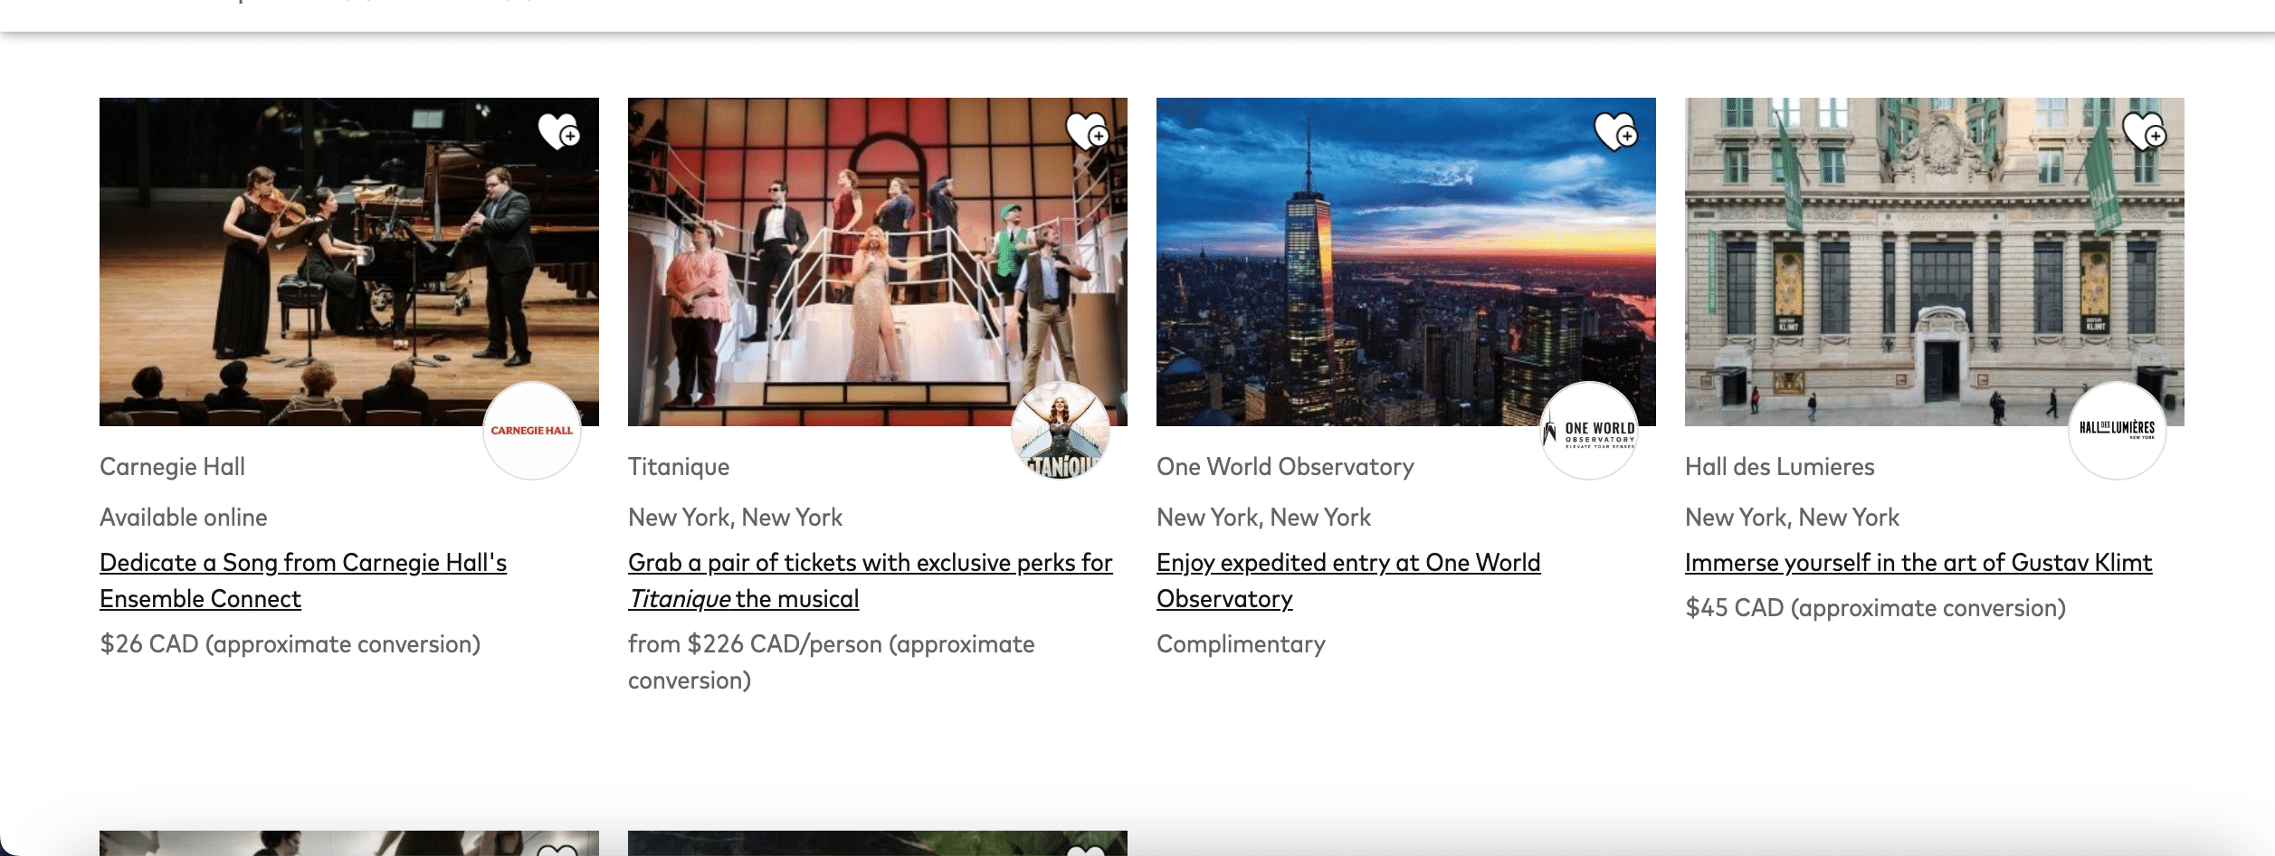The width and height of the screenshot is (2275, 856).
Task: Click New York location under Hall des Lumieres
Action: 1792,518
